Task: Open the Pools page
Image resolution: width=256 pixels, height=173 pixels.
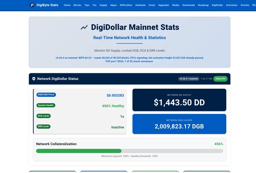Action: (152, 5)
